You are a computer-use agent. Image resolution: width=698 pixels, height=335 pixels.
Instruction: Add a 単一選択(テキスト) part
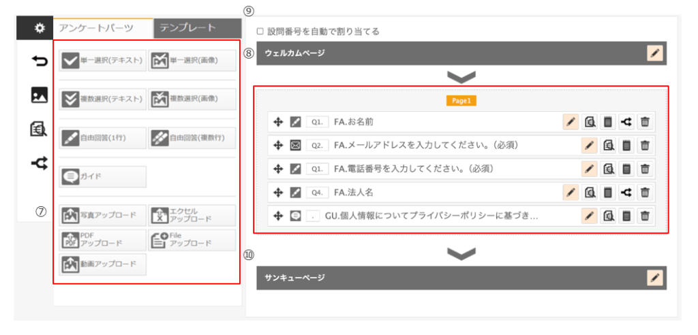click(x=102, y=61)
